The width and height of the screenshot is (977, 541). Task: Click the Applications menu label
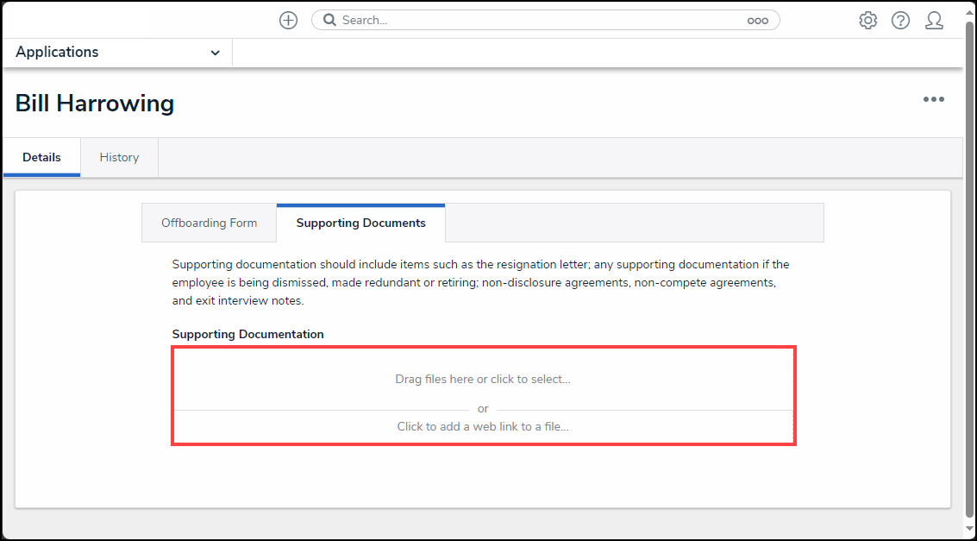coord(57,53)
